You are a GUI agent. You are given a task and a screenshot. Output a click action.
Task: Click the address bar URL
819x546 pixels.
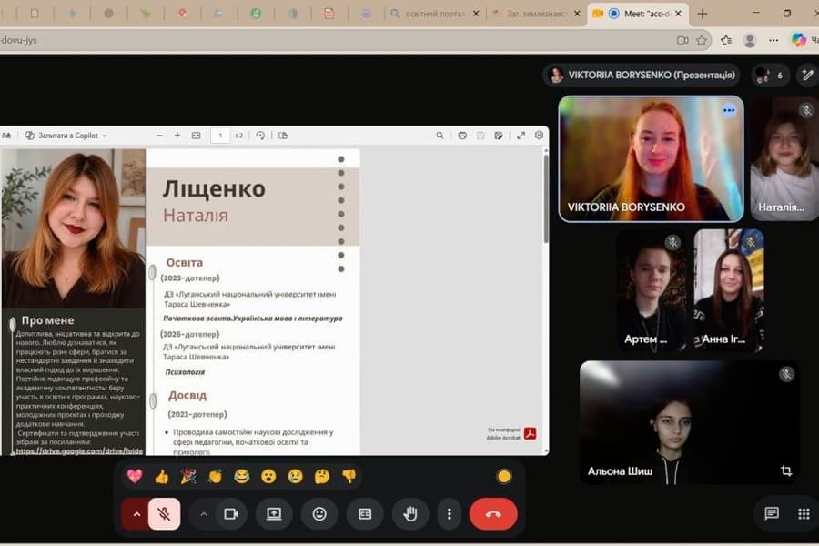click(19, 40)
